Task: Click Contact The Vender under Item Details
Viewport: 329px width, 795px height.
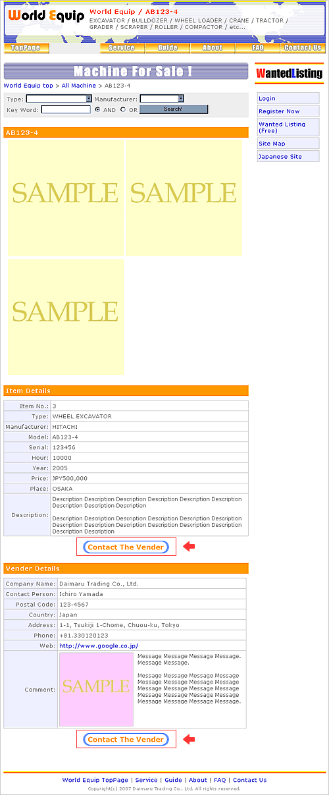Action: coord(126,547)
